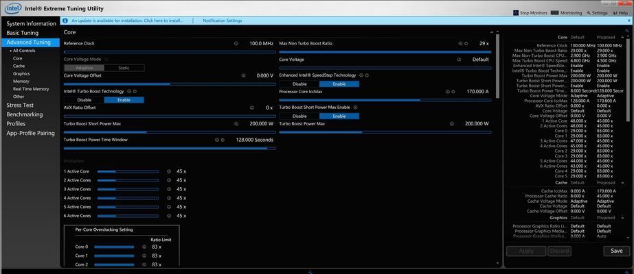Select Graphics under Advanced Tuning
The height and width of the screenshot is (274, 634).
point(21,74)
